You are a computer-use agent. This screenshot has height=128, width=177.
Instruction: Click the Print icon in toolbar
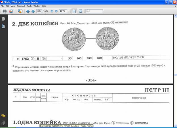click(5, 11)
